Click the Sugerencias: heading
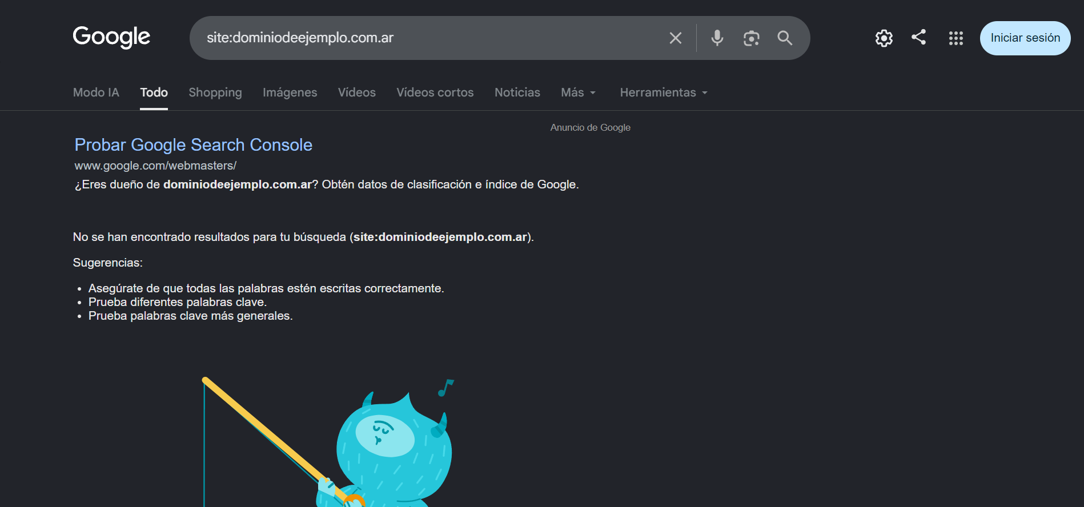The height and width of the screenshot is (507, 1084). tap(108, 263)
